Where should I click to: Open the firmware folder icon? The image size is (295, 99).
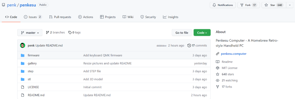(23, 55)
